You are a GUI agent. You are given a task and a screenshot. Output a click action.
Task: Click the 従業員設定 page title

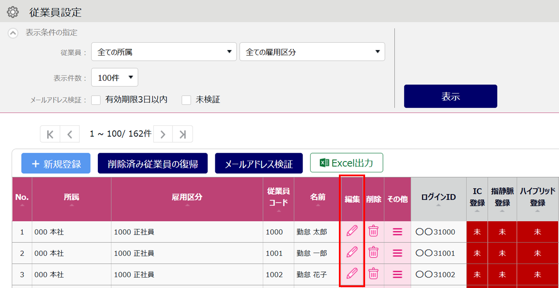(x=55, y=12)
